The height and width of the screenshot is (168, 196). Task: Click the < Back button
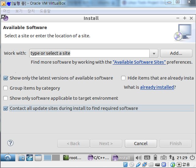[x=73, y=144]
